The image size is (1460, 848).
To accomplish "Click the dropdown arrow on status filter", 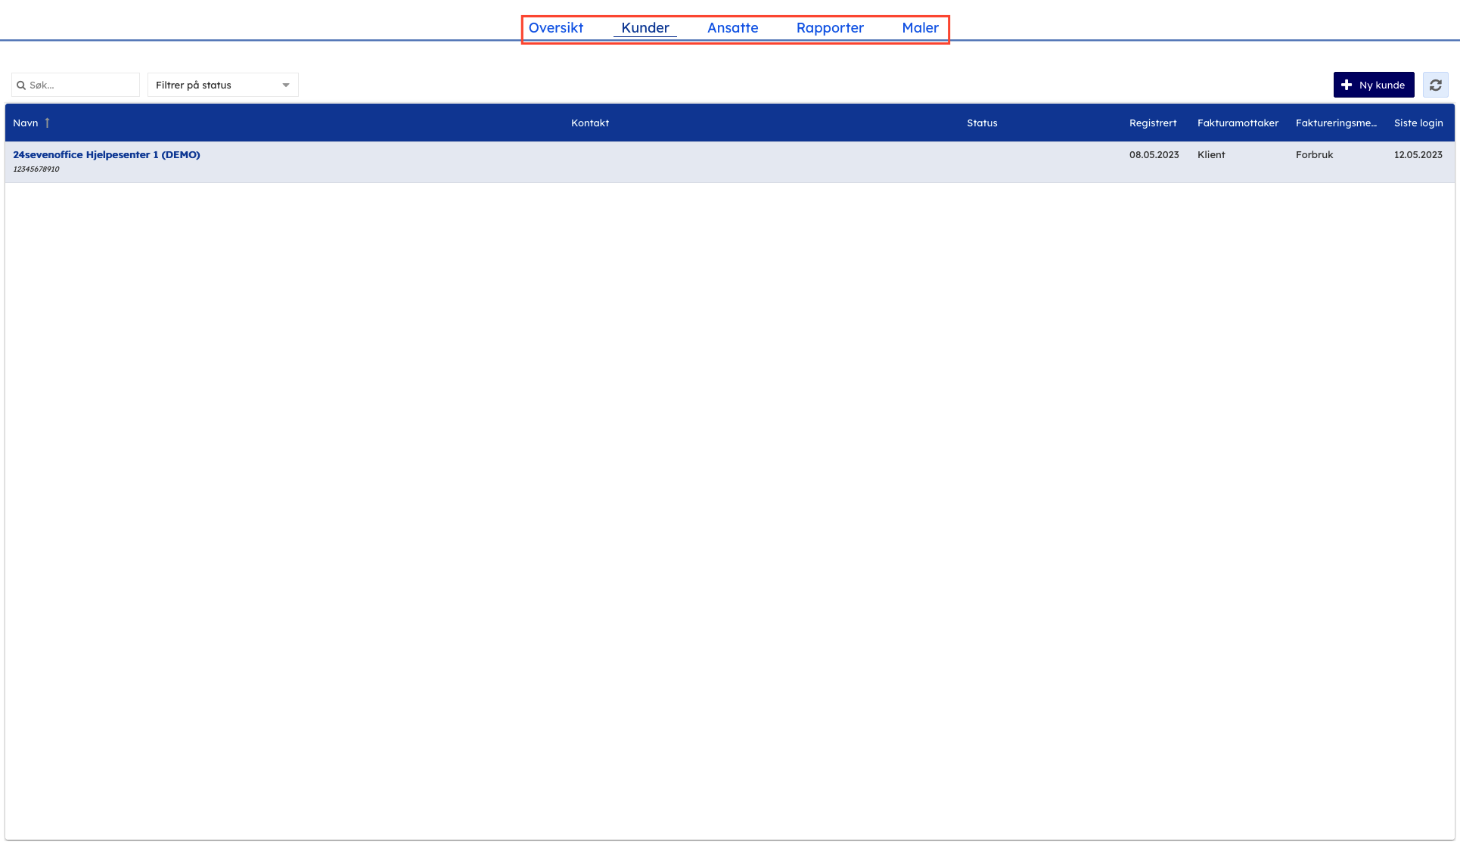I will (x=286, y=85).
